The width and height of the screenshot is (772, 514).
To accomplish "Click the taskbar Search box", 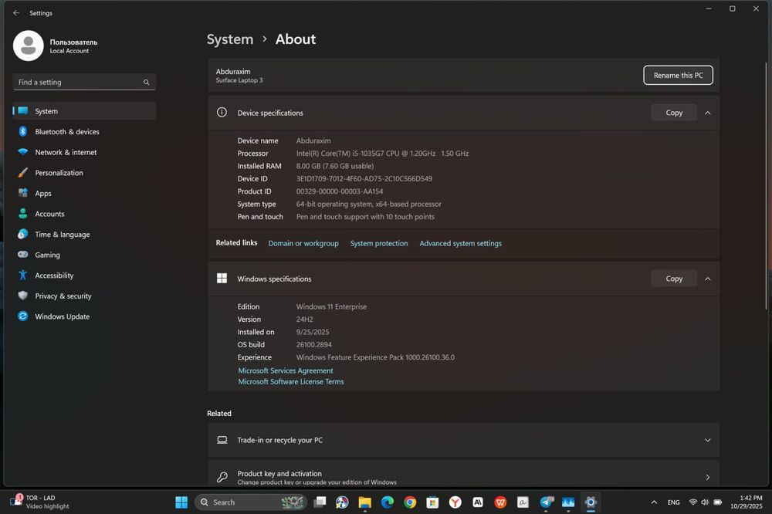I will coord(251,502).
